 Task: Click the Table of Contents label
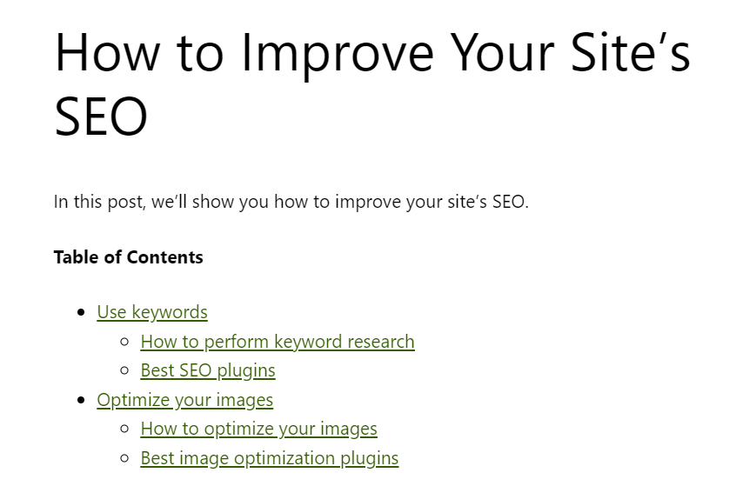tap(128, 257)
